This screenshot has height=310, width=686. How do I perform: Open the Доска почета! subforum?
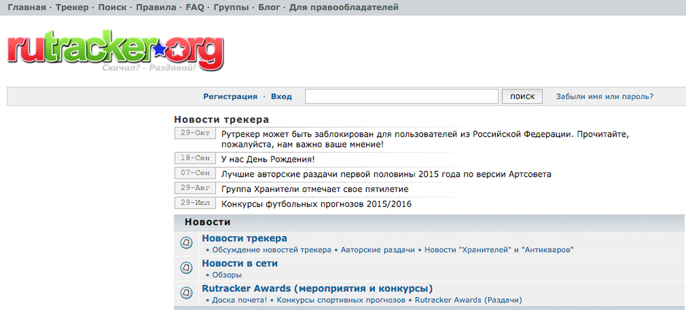point(239,300)
